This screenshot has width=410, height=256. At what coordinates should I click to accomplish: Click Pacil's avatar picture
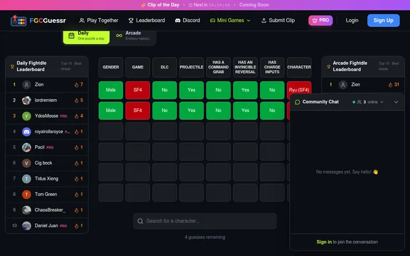tap(26, 147)
